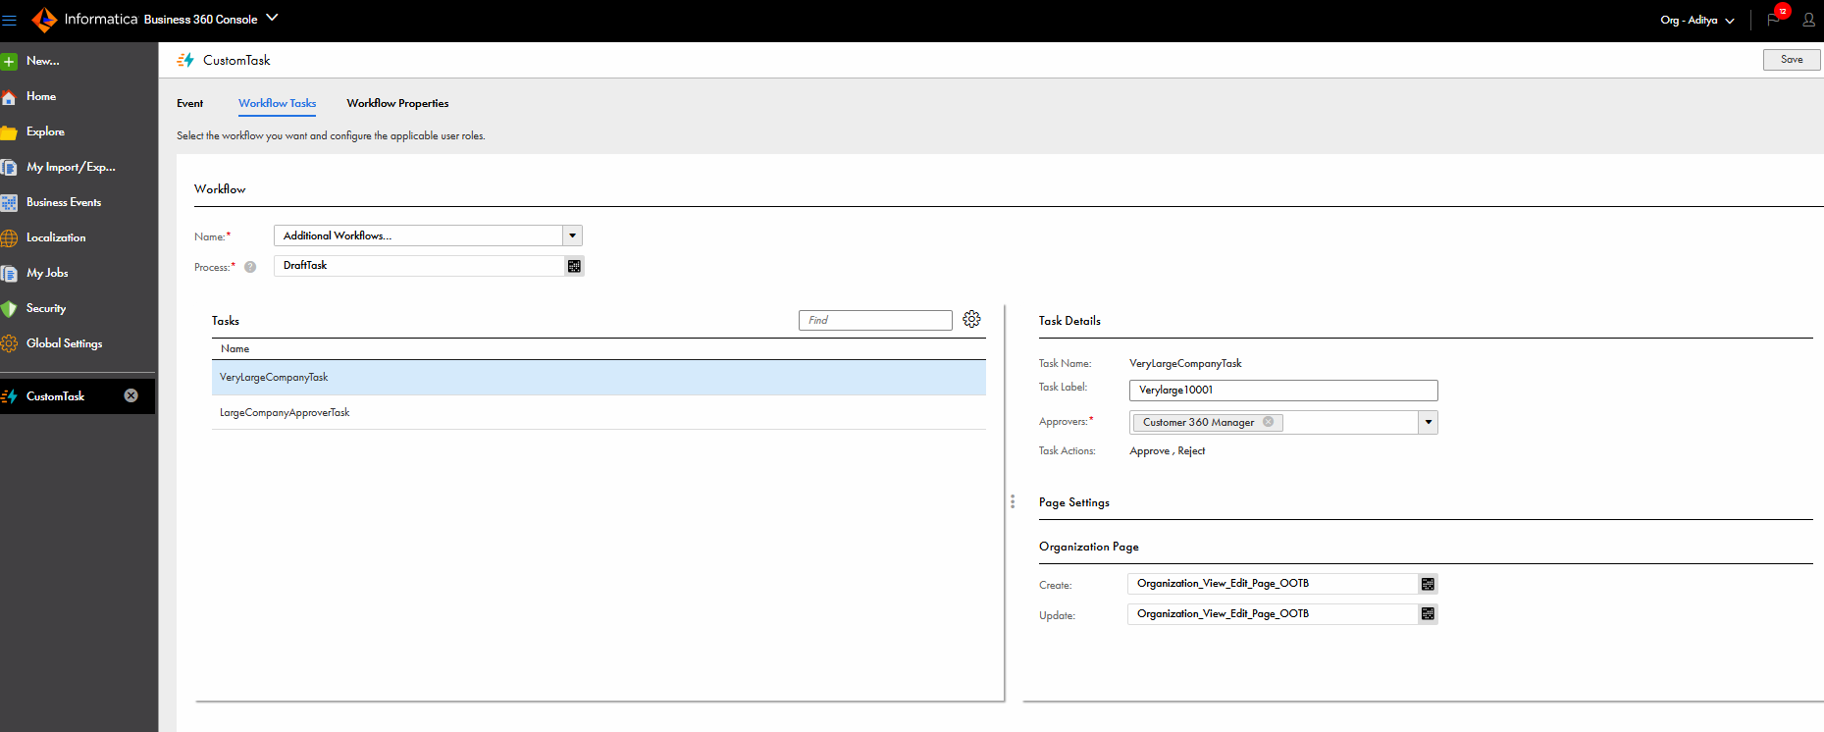Close the CustomTask sidebar tab
This screenshot has height=732, width=1824.
131,395
